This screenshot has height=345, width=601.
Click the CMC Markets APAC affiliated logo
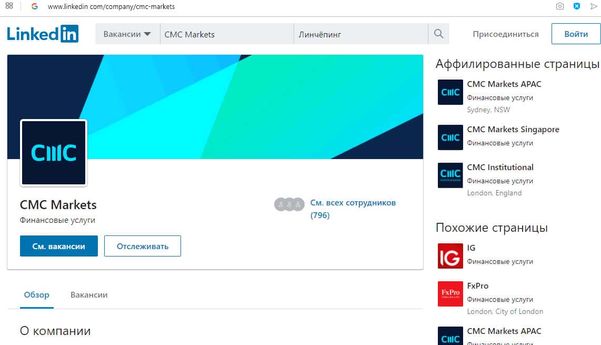(x=450, y=92)
